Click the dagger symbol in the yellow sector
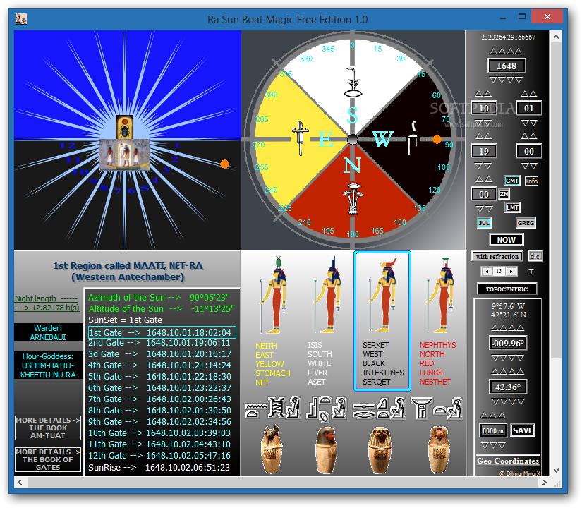Viewport: 582px width, 508px height. pos(300,138)
